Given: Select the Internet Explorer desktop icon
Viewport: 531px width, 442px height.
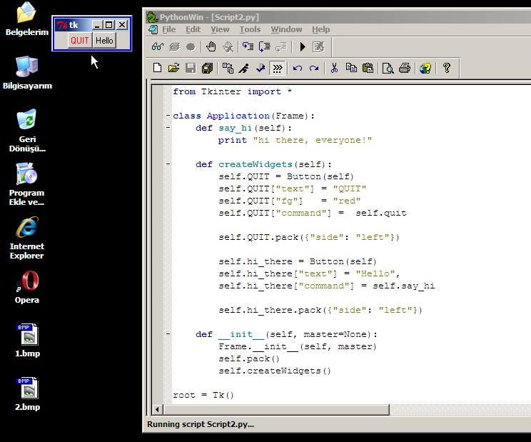Looking at the screenshot, I should pos(26,238).
